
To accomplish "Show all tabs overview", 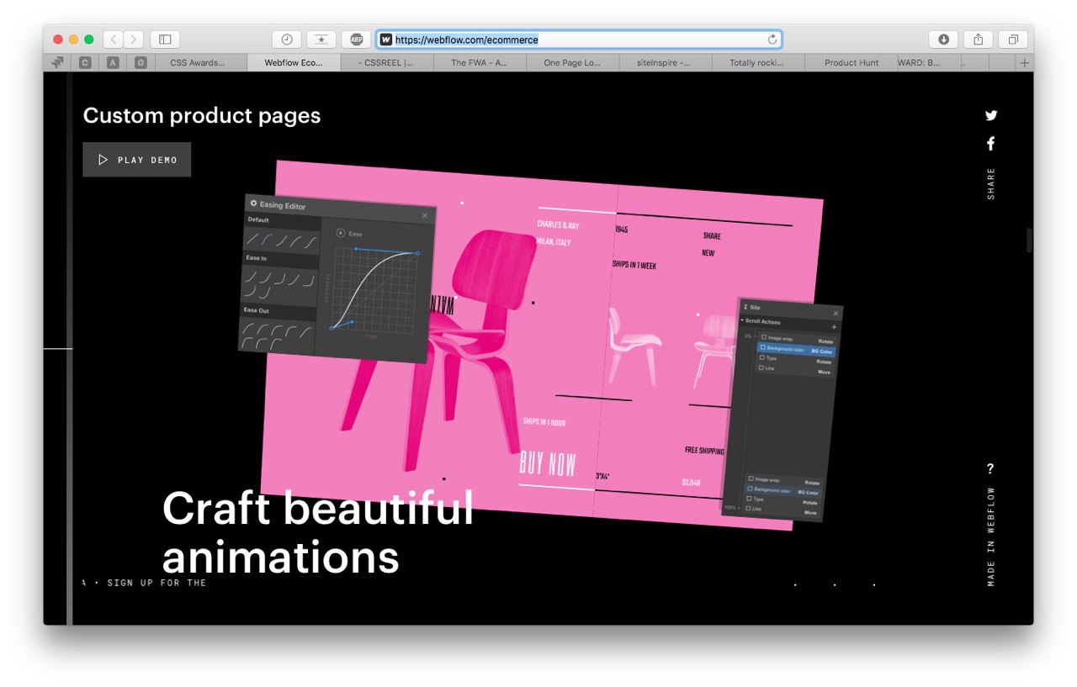I will (x=1013, y=40).
